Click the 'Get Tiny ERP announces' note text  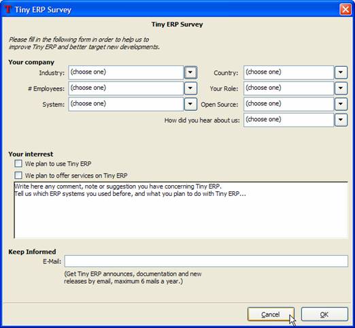click(x=133, y=278)
